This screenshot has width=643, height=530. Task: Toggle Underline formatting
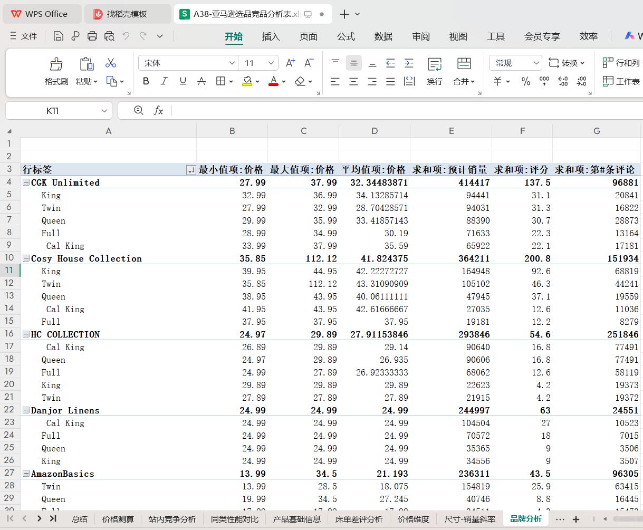point(183,81)
